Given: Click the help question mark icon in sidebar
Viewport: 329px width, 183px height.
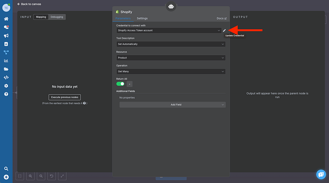Looking at the screenshot, I should click(x=6, y=94).
